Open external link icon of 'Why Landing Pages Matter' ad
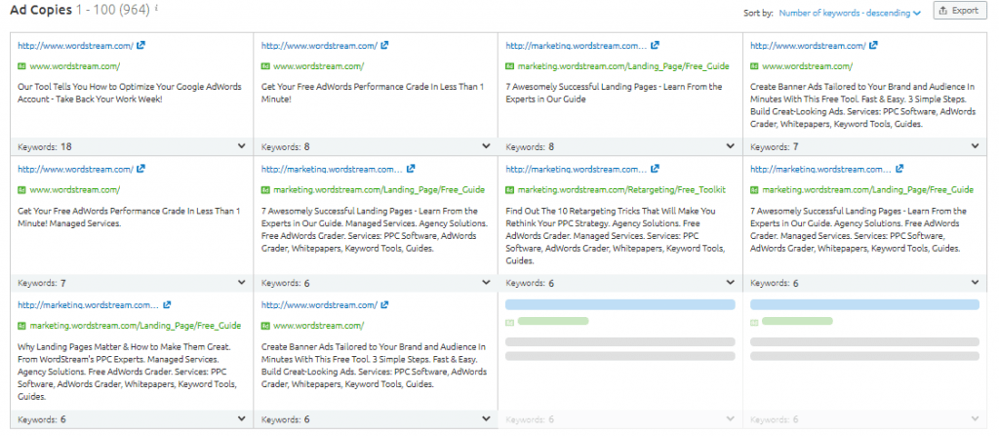Image resolution: width=999 pixels, height=436 pixels. (x=167, y=304)
